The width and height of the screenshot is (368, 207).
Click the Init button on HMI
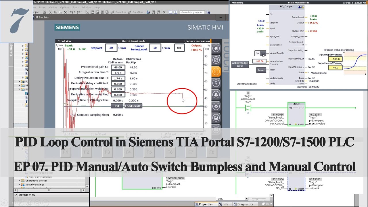(x=117, y=106)
